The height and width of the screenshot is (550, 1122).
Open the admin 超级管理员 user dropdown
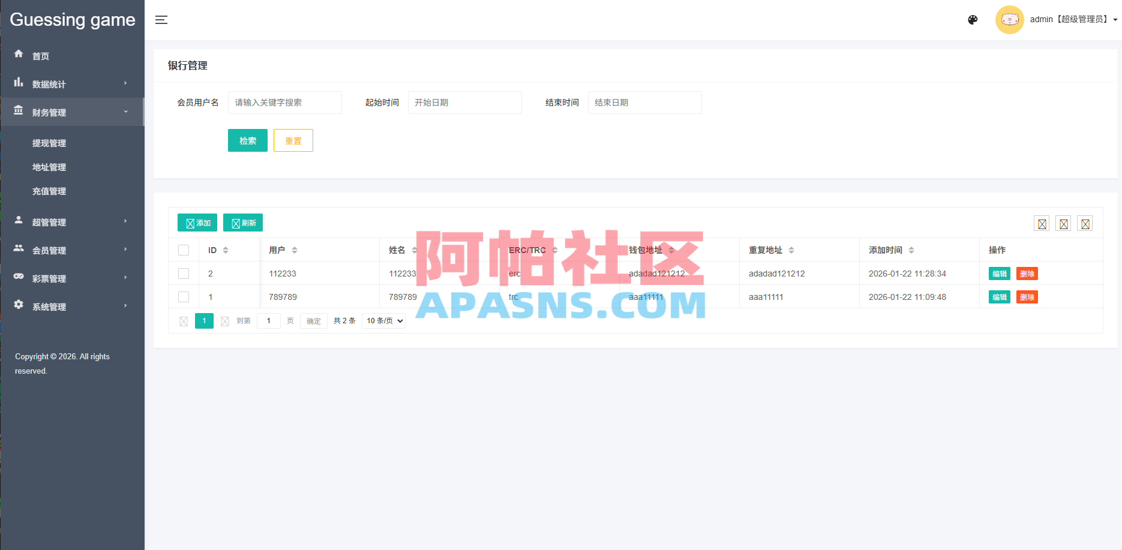tap(1073, 20)
